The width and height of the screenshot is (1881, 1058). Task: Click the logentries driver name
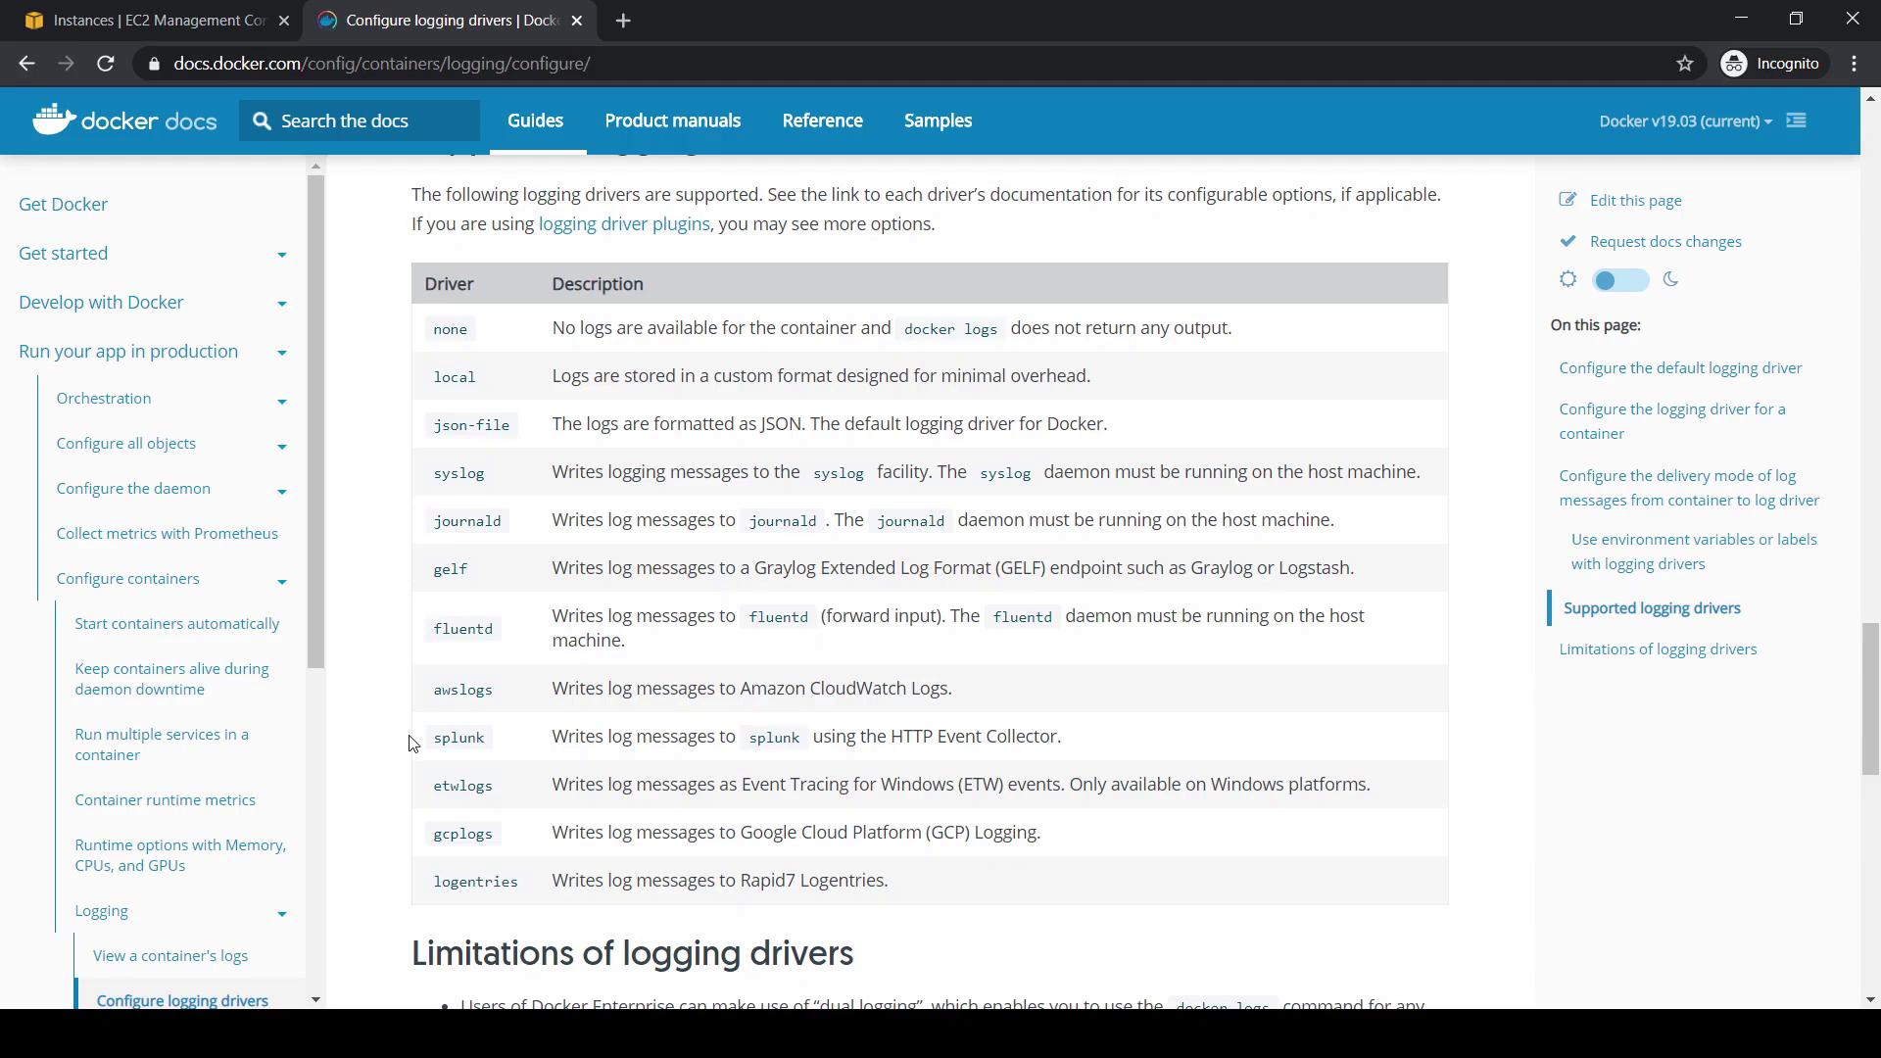click(x=475, y=882)
